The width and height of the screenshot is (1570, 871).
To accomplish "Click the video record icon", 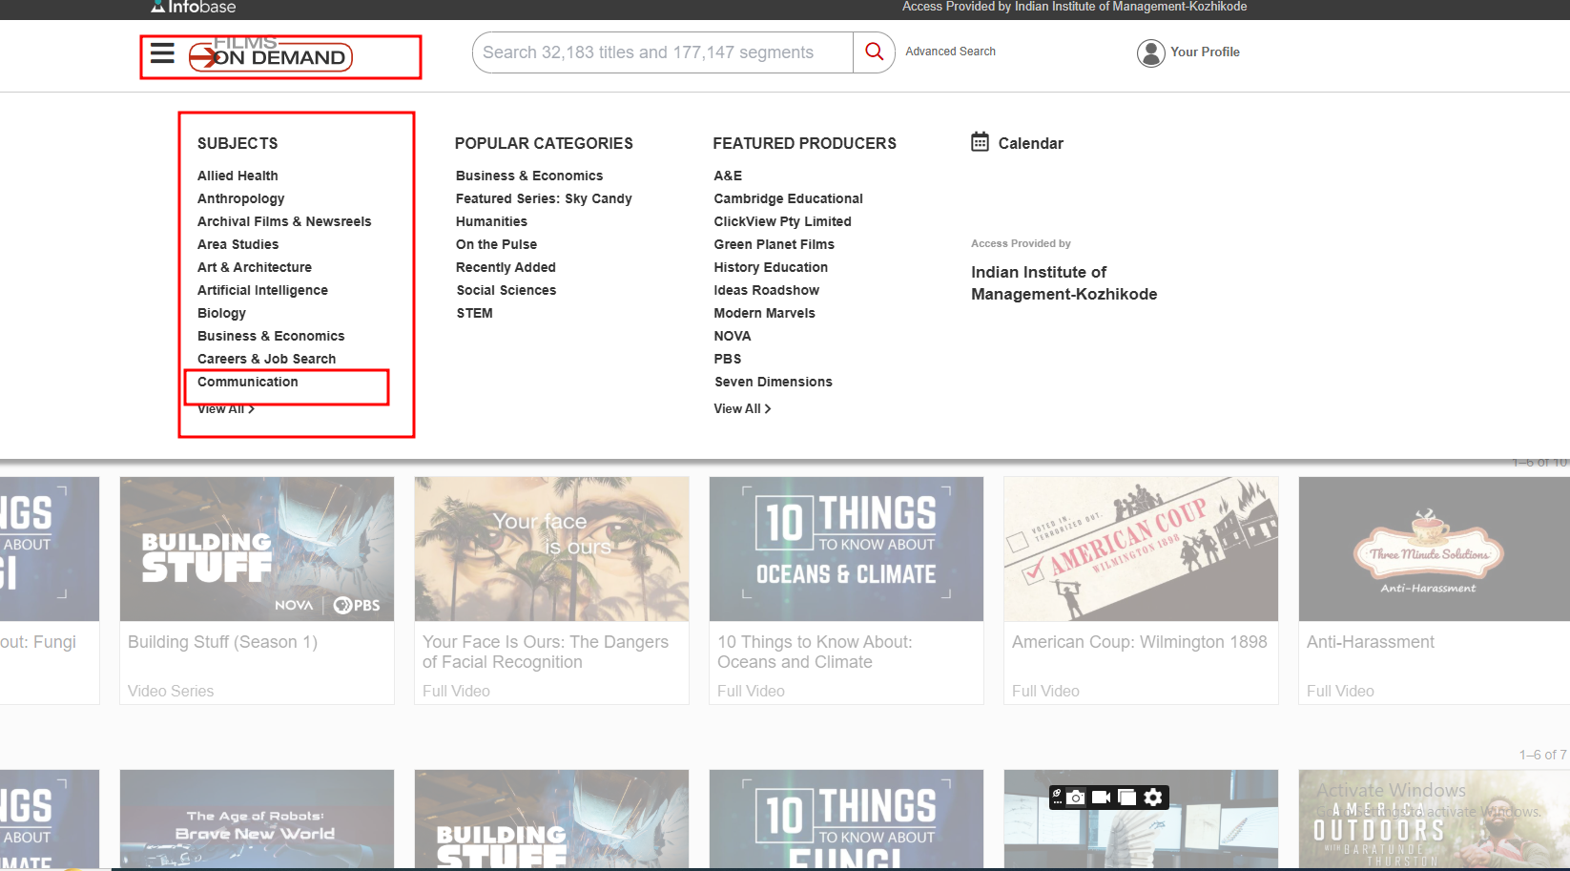I will click(1101, 798).
